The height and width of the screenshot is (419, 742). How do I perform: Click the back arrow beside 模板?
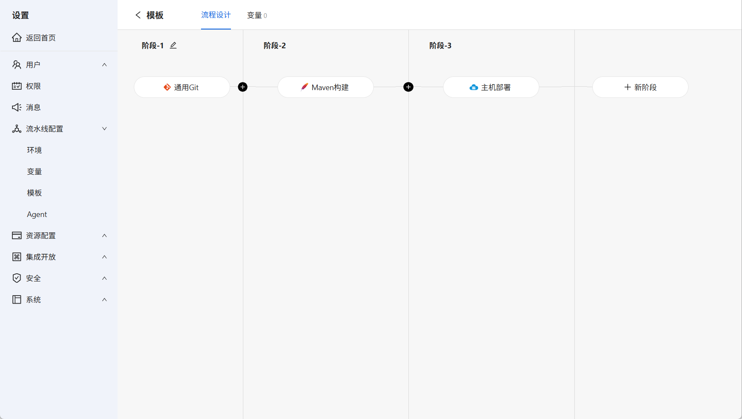(138, 15)
